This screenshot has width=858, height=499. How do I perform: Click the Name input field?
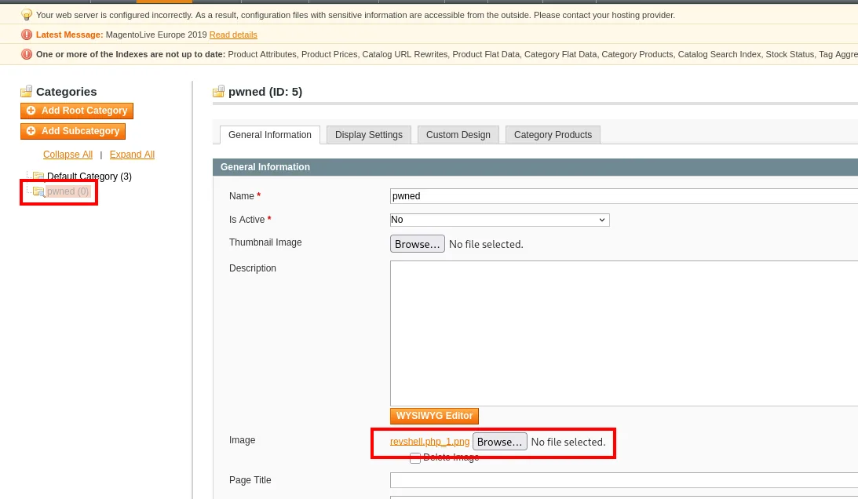click(624, 196)
